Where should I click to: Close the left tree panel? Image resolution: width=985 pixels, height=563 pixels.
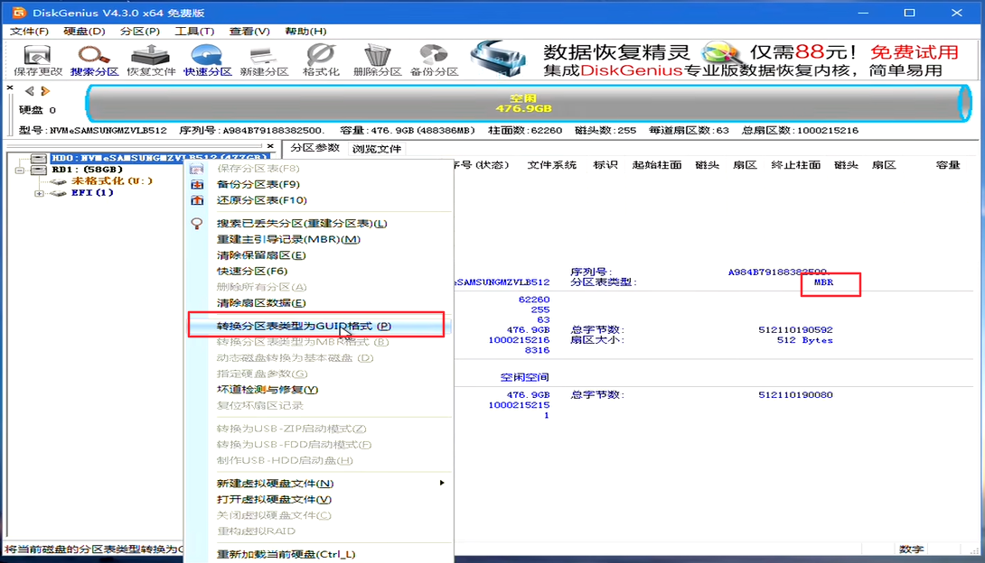coord(270,146)
